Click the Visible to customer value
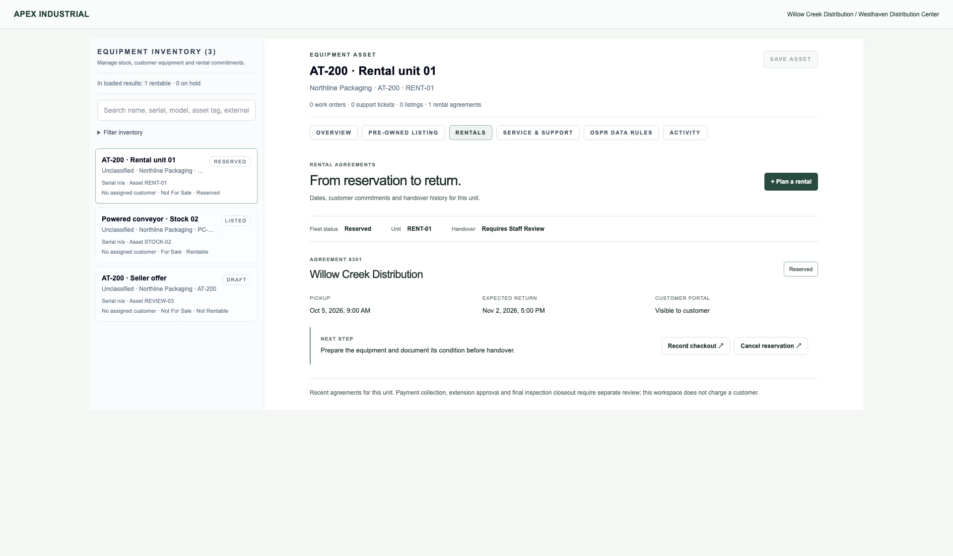Image resolution: width=953 pixels, height=556 pixels. tap(682, 311)
